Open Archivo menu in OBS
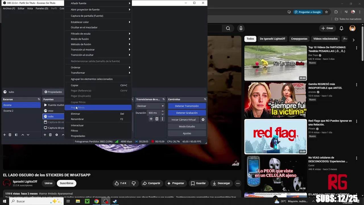The width and height of the screenshot is (364, 205). [9, 9]
